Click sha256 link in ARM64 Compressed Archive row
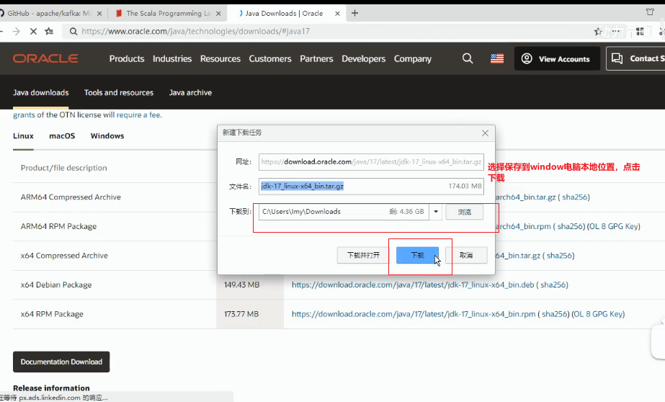665x402 pixels. point(575,197)
